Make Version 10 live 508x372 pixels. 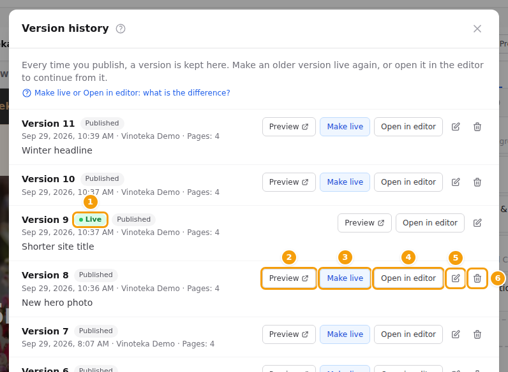point(345,182)
